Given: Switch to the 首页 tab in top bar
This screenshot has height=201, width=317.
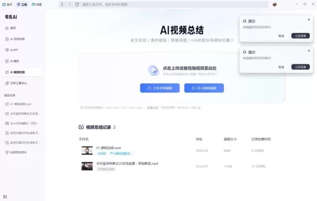Looking at the screenshot, I should pos(7,4).
